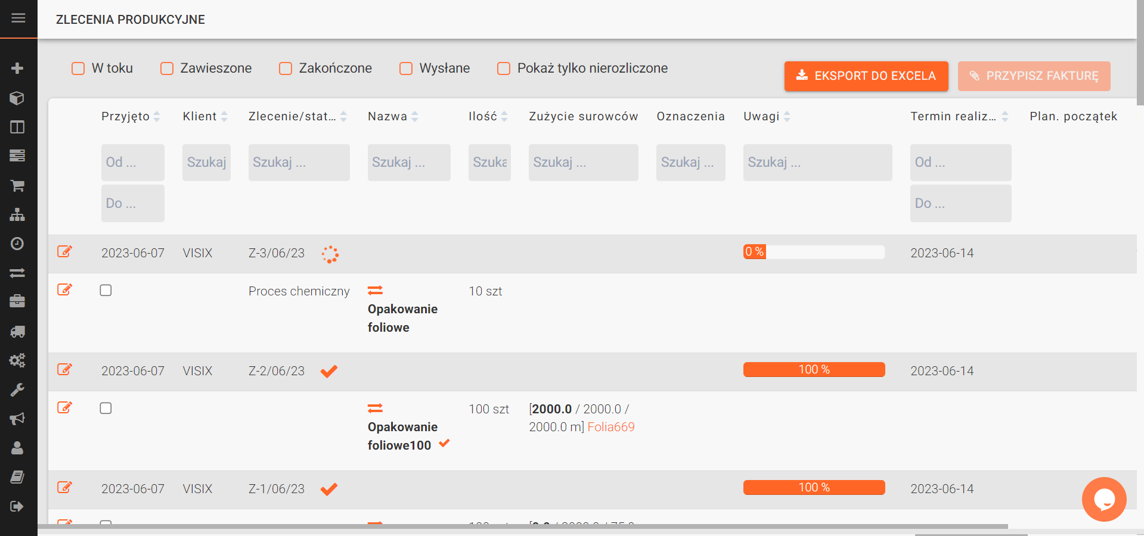Open the wrench tools sidebar icon

tap(17, 390)
